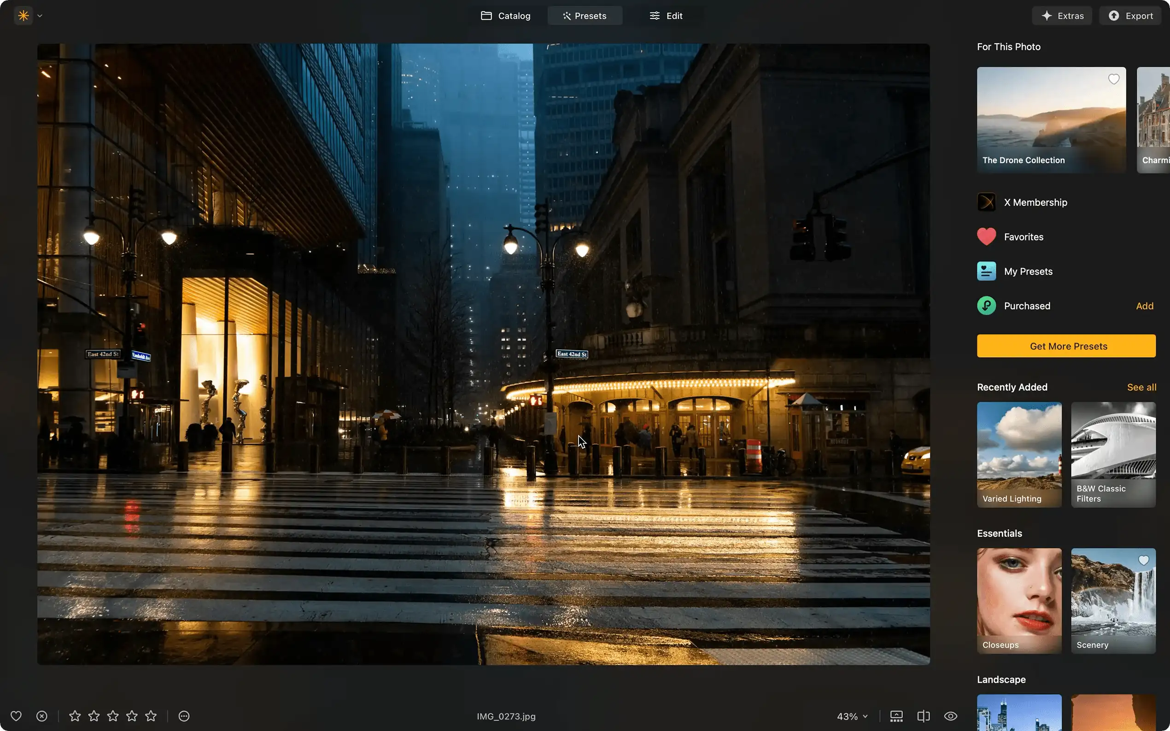Screen dimensions: 1170x731
Task: Open the more options ellipsis icon
Action: click(184, 716)
